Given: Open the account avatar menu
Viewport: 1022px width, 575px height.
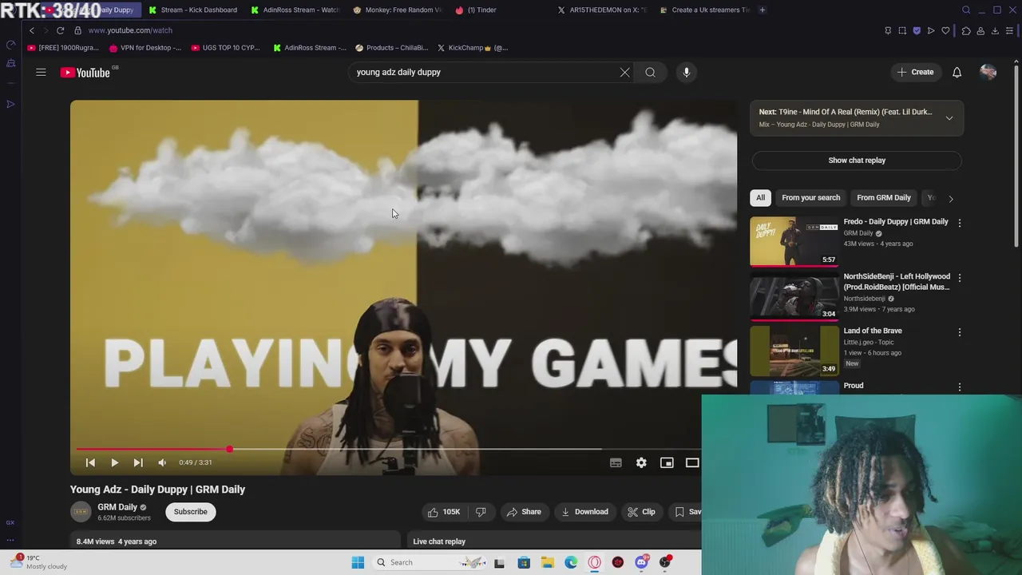Looking at the screenshot, I should tap(988, 73).
